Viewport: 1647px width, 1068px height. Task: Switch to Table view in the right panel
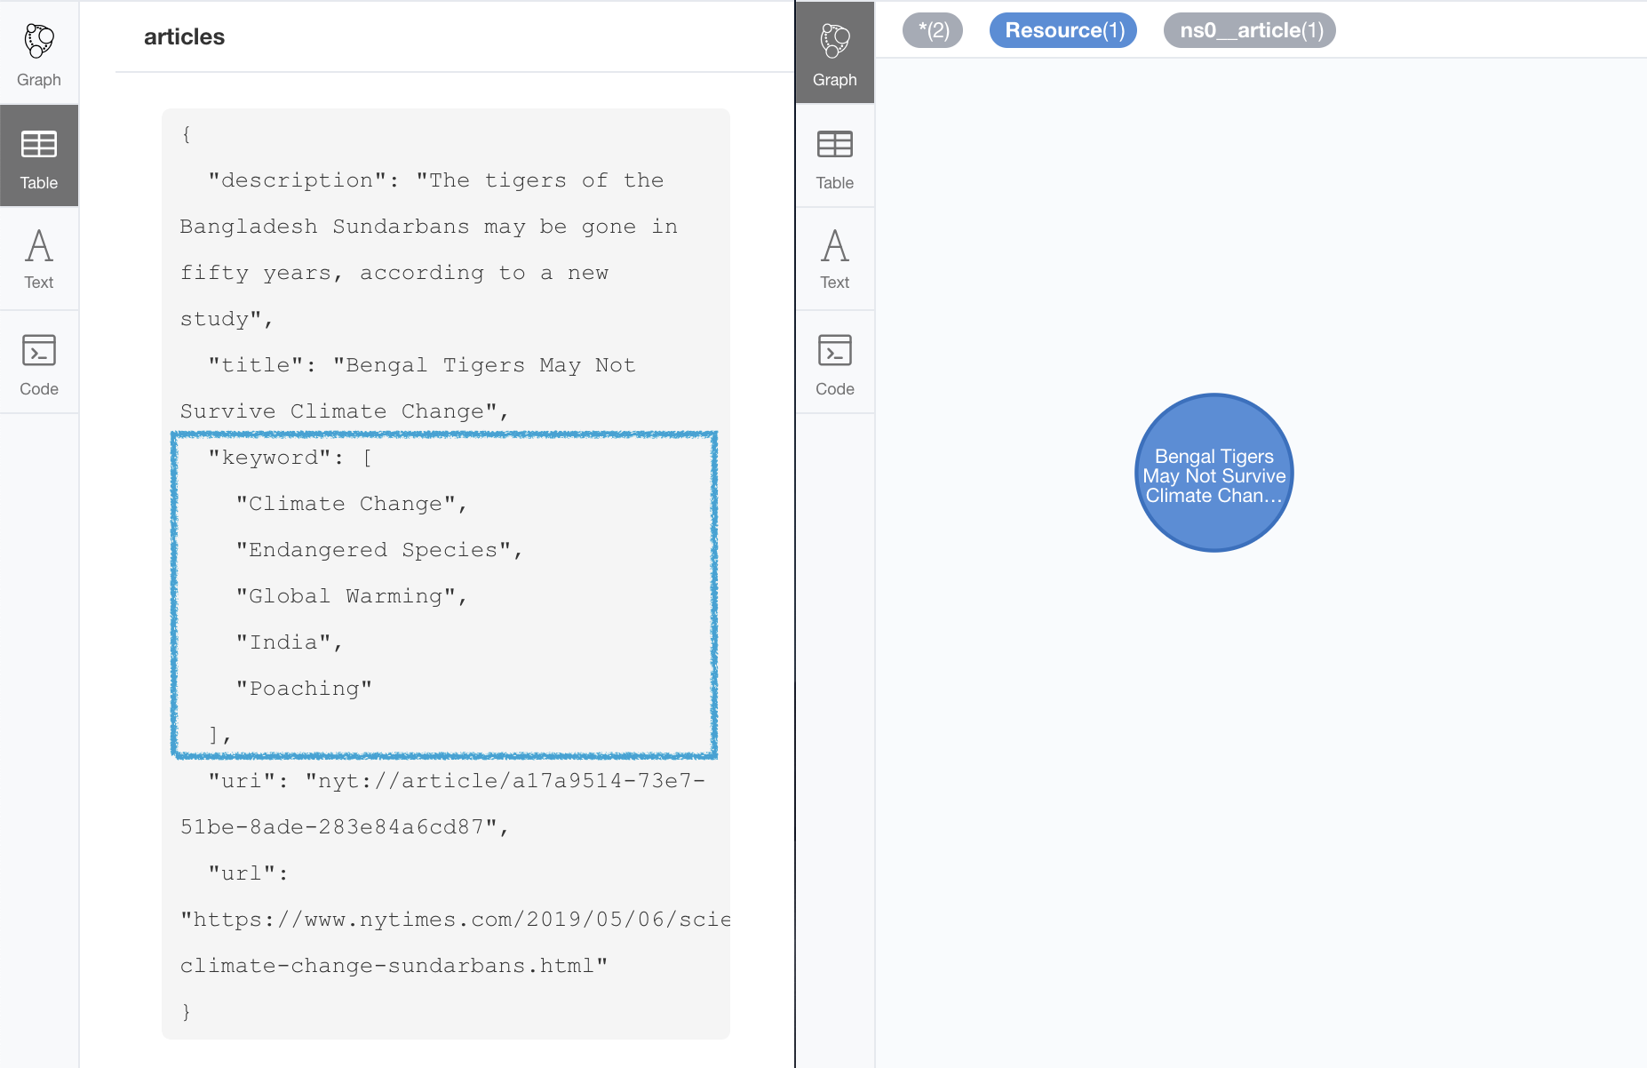[835, 156]
